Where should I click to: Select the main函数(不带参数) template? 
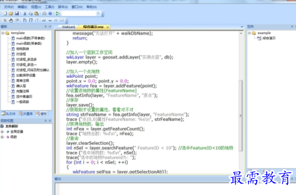pyautogui.click(x=30, y=38)
